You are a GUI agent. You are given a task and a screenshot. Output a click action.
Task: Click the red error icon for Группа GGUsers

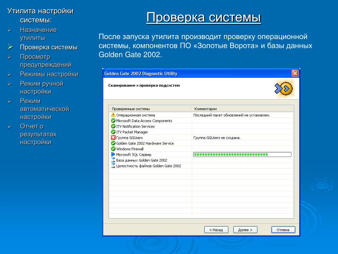coord(113,137)
